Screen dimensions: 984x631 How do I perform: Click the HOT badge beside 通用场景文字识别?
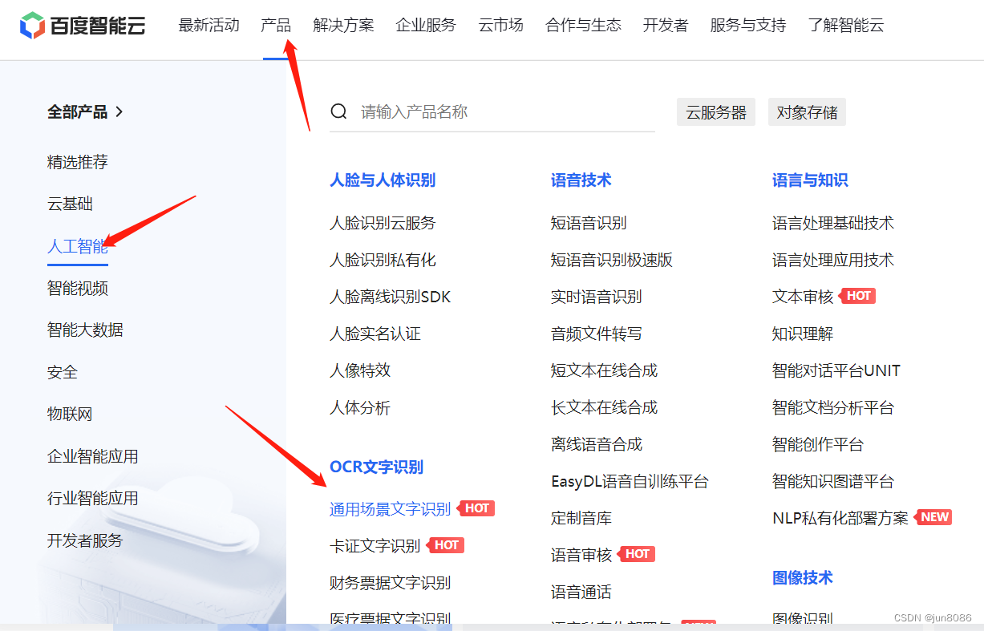tap(477, 508)
